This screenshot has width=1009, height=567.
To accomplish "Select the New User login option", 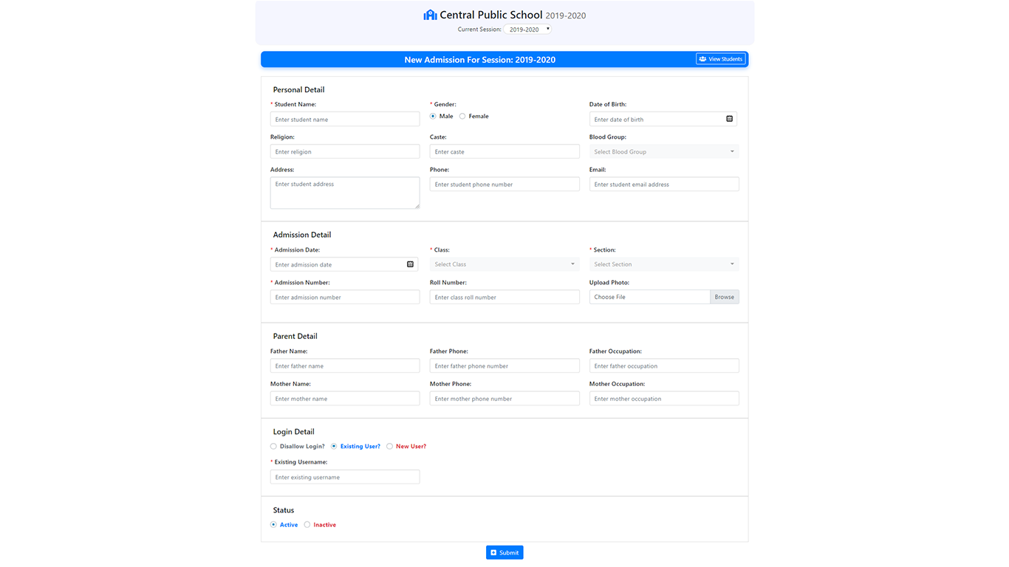I will (x=390, y=447).
